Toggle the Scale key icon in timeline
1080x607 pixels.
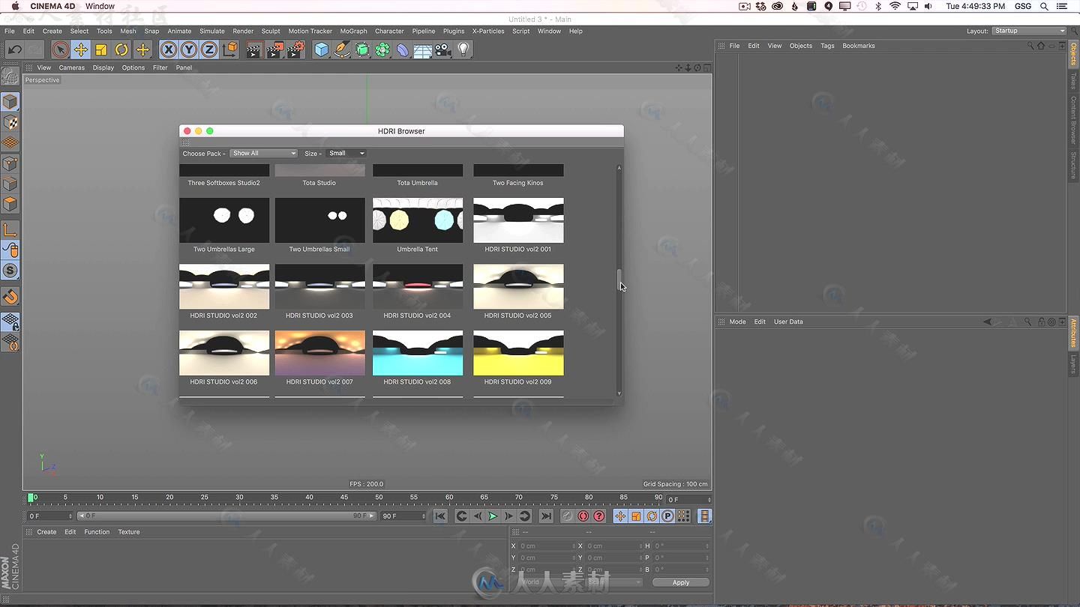click(x=636, y=516)
